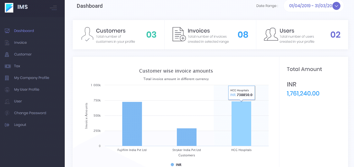The image size is (354, 167).
Task: Open My User Profile page
Action: tap(27, 90)
